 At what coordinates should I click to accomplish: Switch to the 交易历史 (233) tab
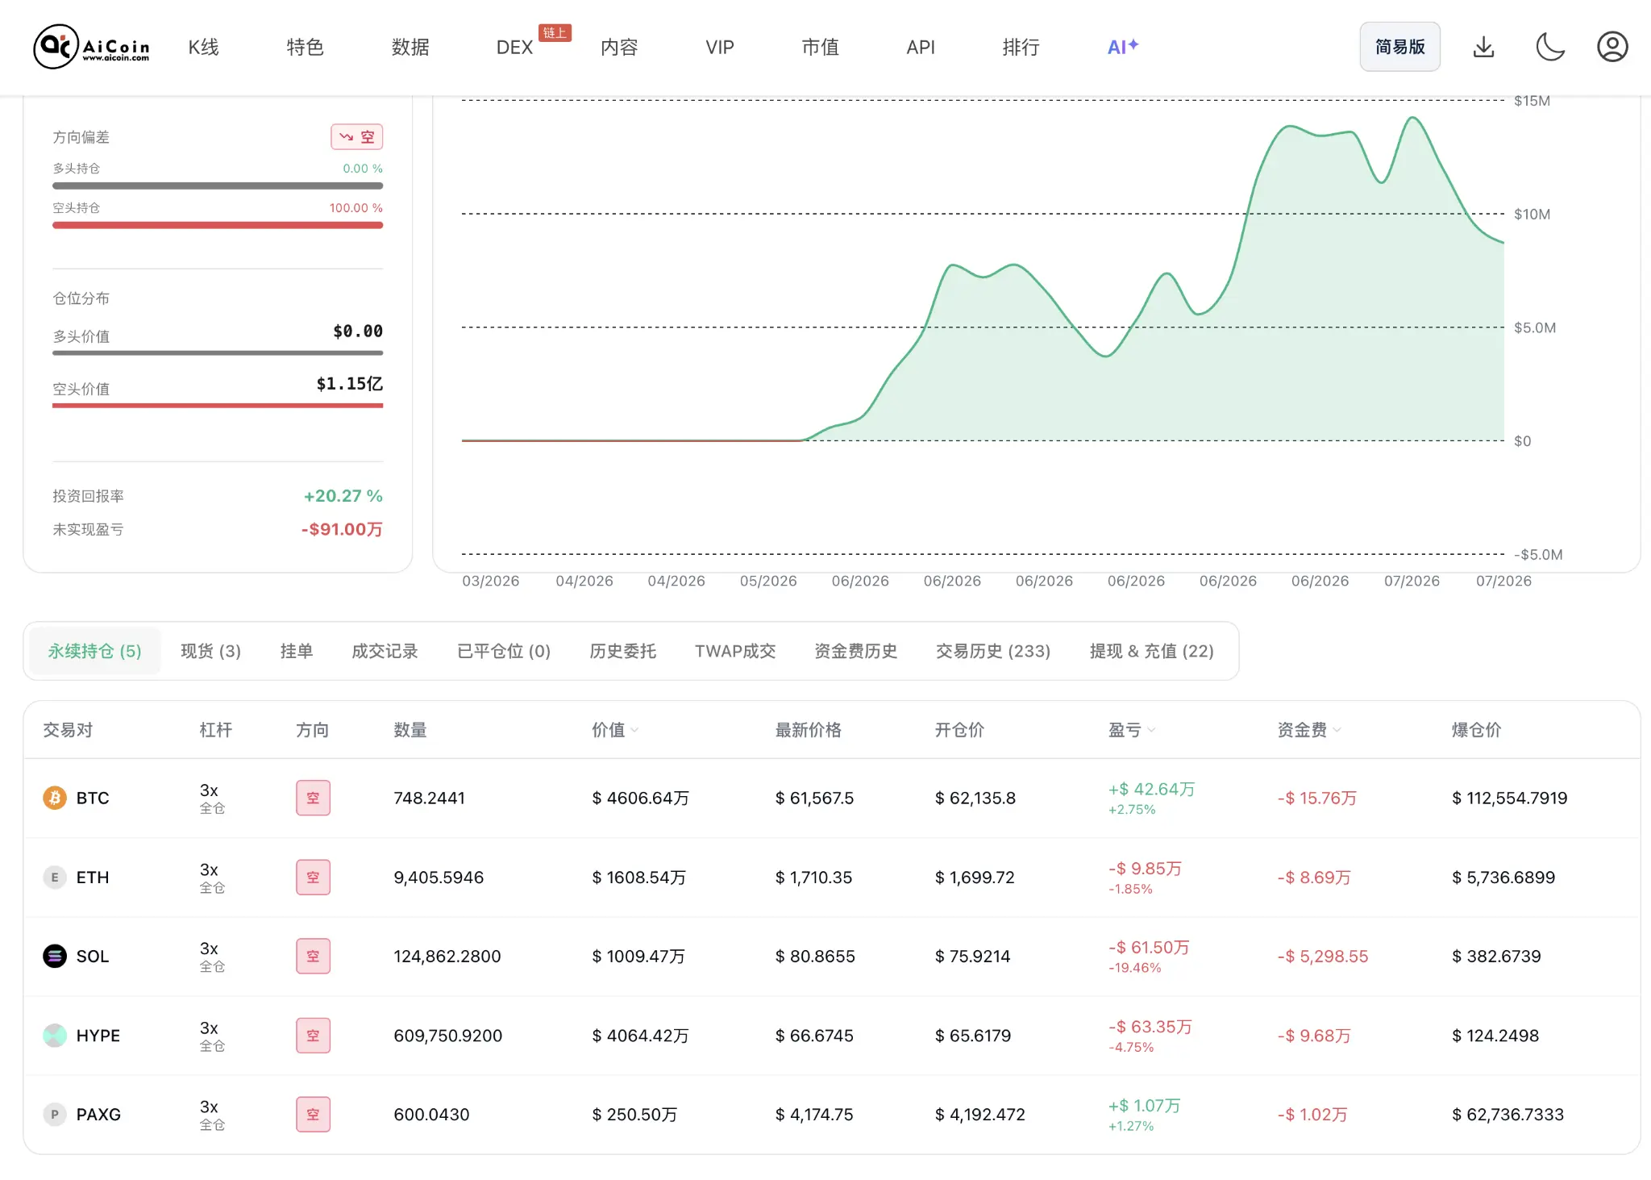pyautogui.click(x=993, y=651)
